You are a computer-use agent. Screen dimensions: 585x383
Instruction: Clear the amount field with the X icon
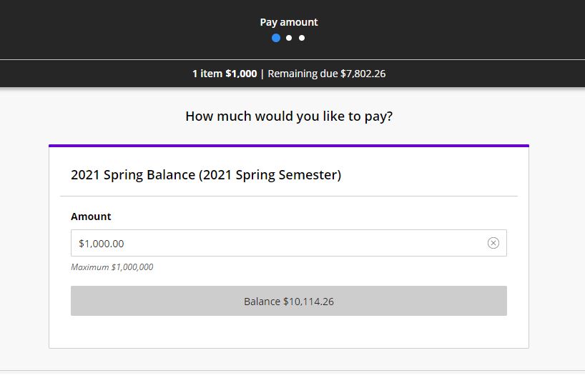(x=493, y=243)
